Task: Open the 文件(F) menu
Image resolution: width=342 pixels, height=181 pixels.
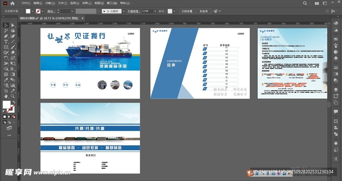Action: tap(26, 3)
